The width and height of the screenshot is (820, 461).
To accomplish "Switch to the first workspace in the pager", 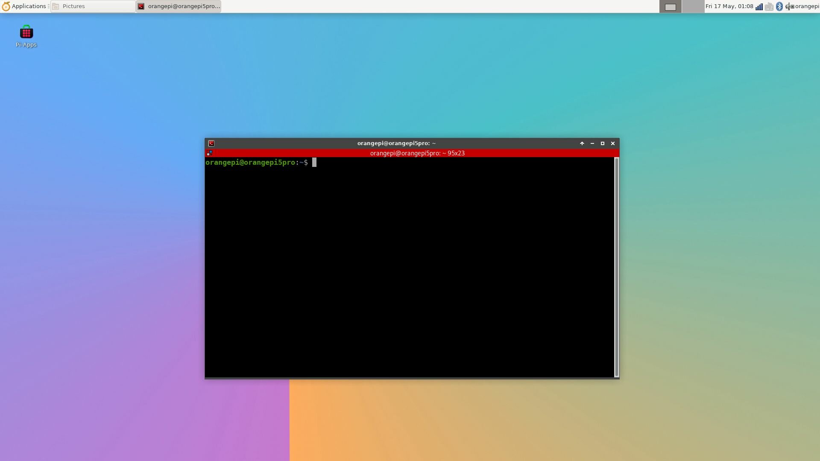I will [671, 6].
